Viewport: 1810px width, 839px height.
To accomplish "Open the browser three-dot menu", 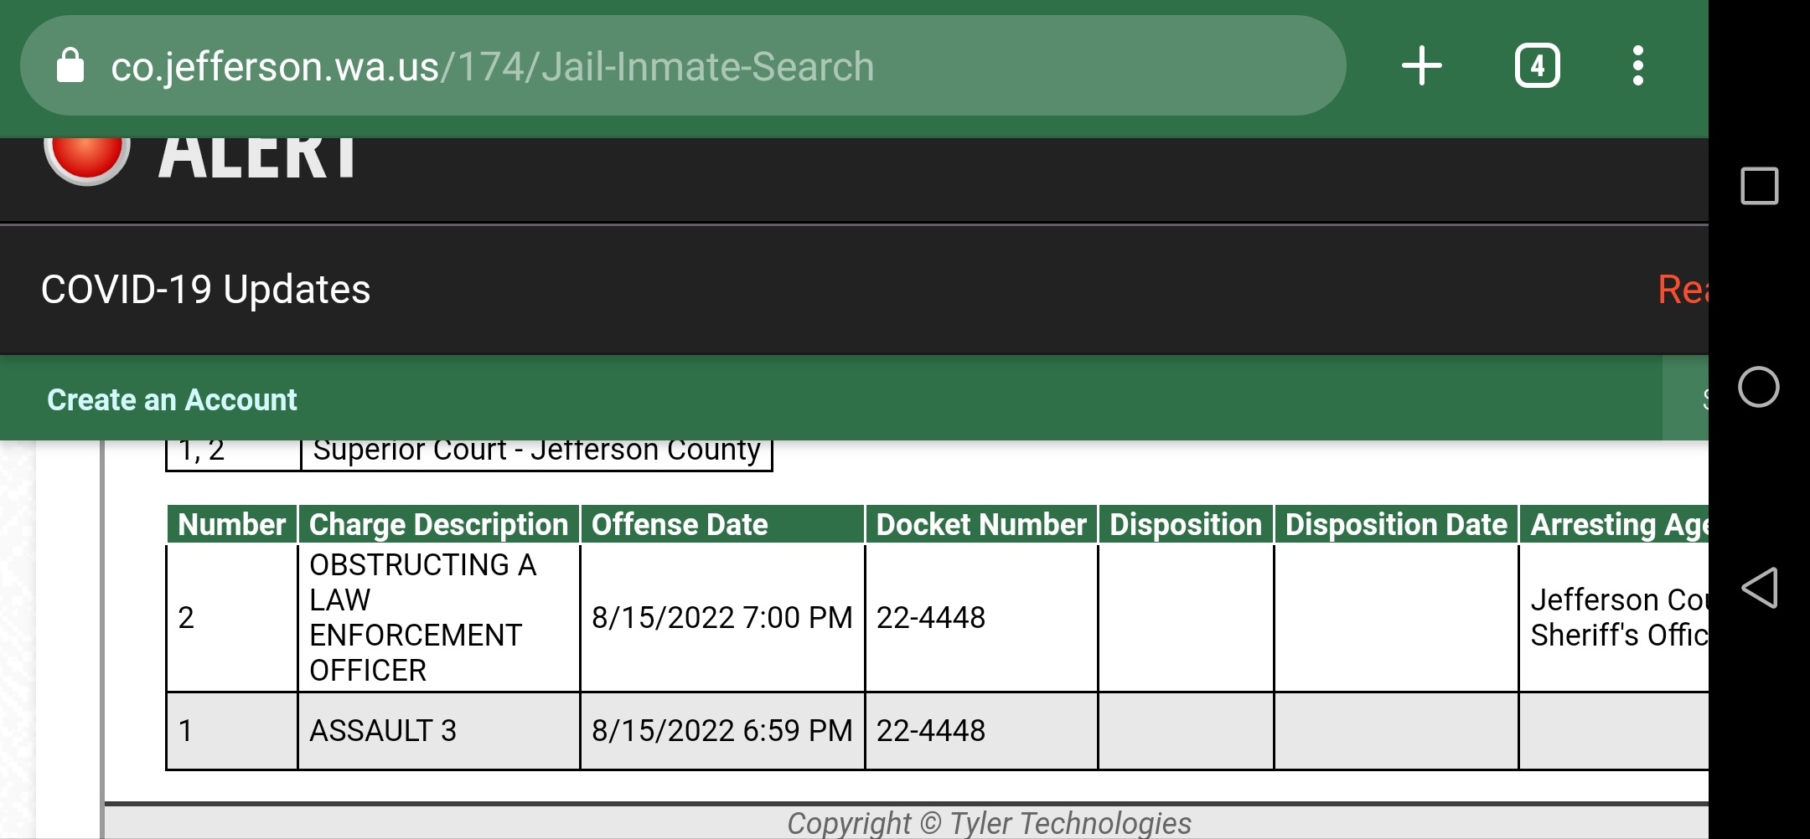I will click(1637, 65).
